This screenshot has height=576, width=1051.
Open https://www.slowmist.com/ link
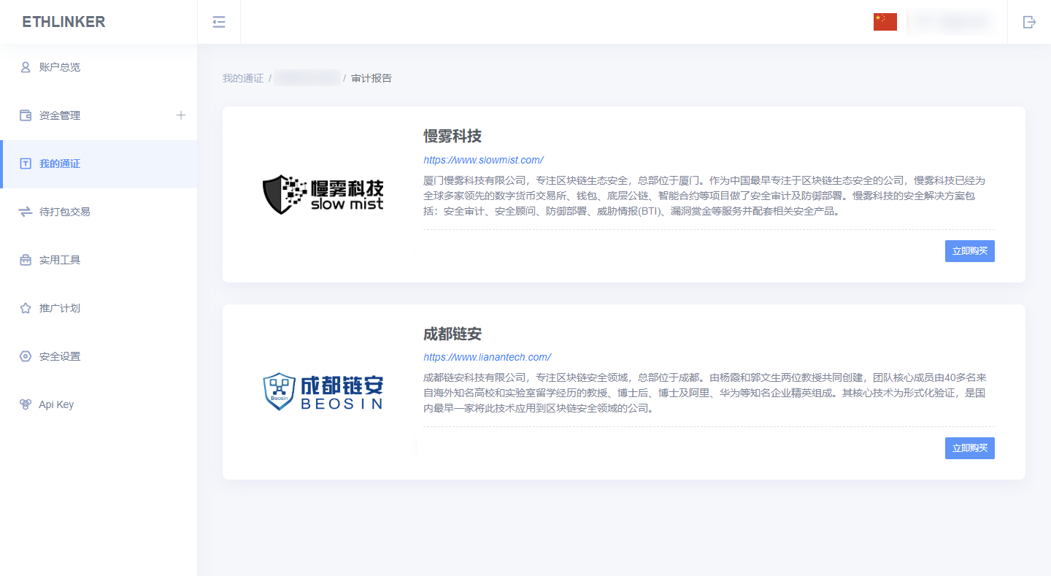483,160
